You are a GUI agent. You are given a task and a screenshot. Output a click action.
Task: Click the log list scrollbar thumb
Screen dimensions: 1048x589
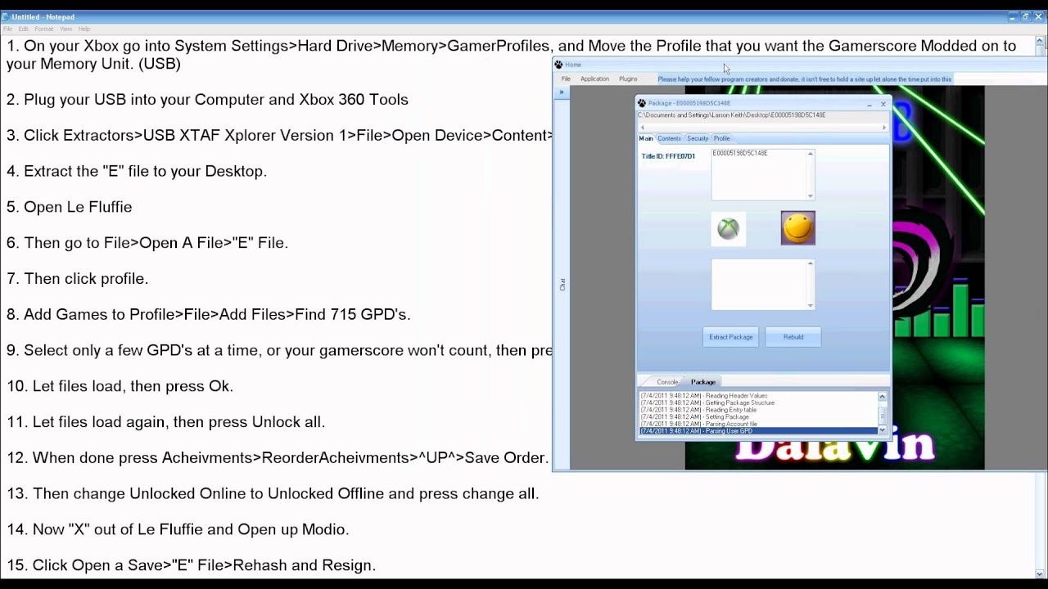882,416
